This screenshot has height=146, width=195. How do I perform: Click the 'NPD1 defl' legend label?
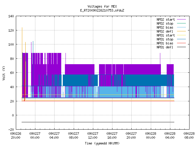click(165, 47)
